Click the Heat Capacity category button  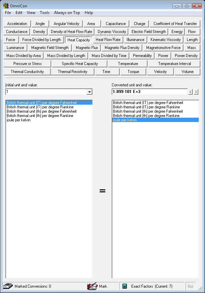[78, 40]
